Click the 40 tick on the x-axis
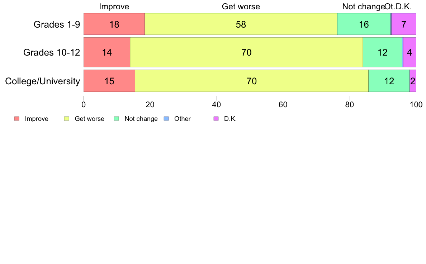 217,105
